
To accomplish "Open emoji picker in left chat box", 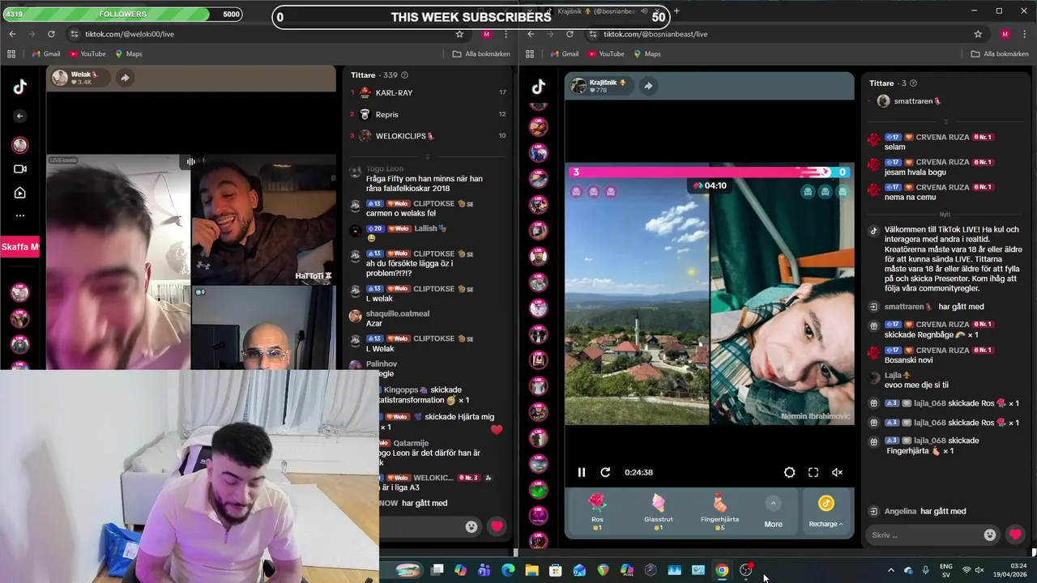I will coord(472,526).
